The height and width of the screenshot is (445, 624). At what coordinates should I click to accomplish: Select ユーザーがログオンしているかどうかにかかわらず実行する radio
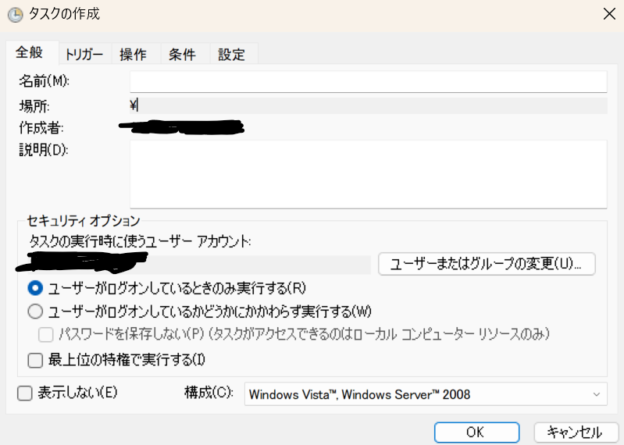[35, 311]
